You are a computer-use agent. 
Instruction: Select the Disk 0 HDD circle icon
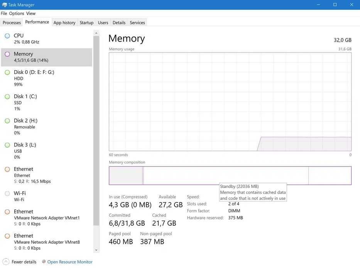click(x=7, y=73)
